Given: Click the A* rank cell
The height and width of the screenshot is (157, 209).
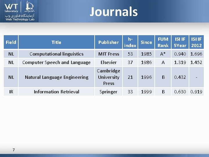Looking at the screenshot, I should (163, 54).
